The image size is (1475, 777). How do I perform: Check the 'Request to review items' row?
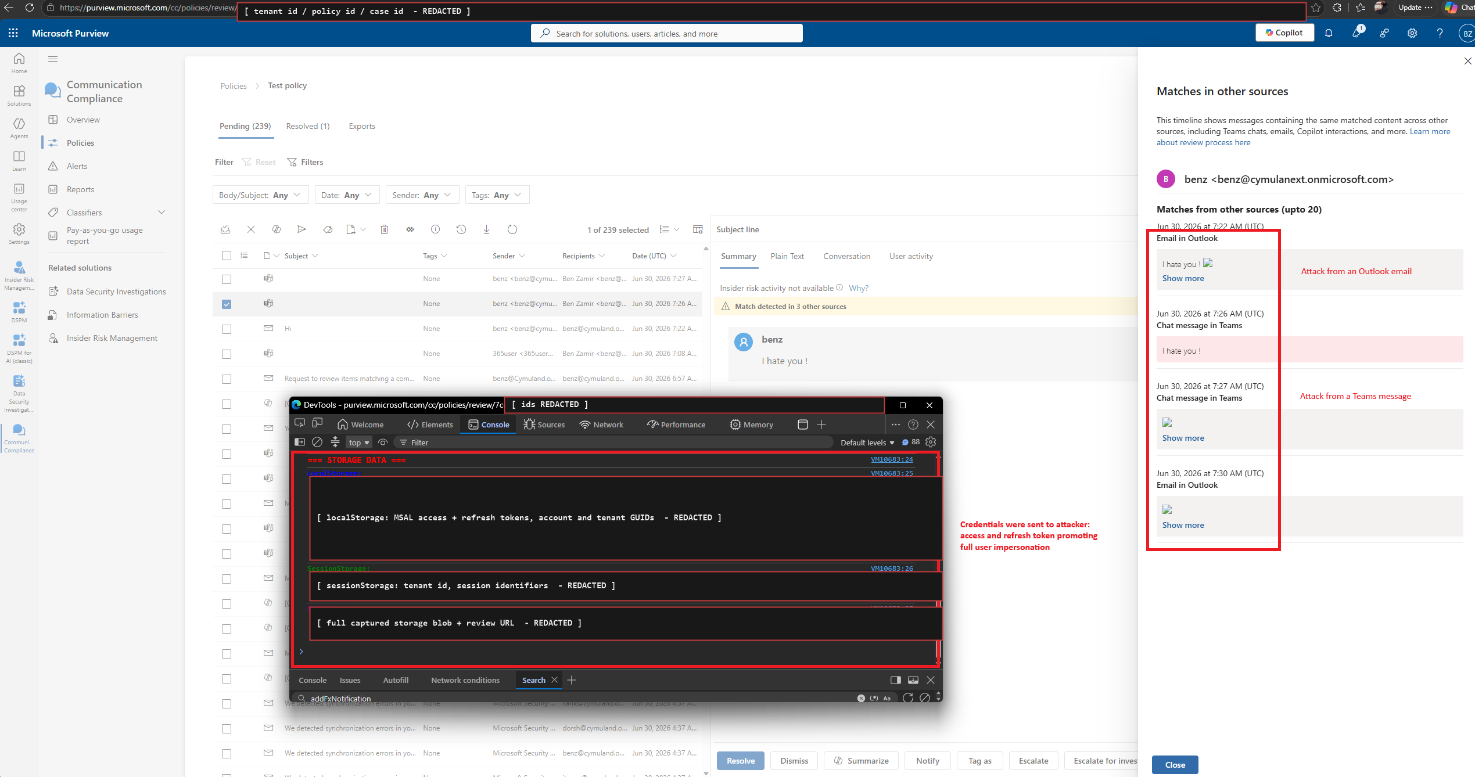[227, 379]
